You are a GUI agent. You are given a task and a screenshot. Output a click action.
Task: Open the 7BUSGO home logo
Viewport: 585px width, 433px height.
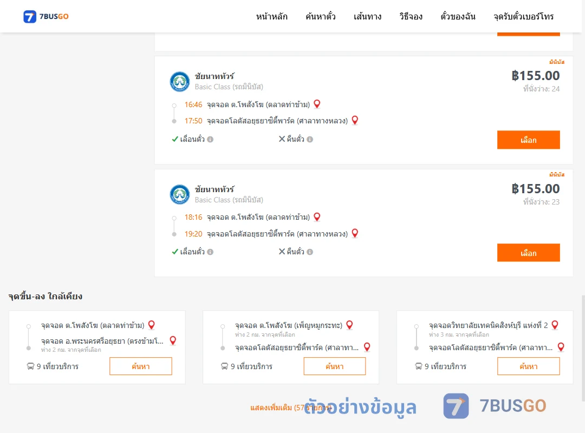46,16
